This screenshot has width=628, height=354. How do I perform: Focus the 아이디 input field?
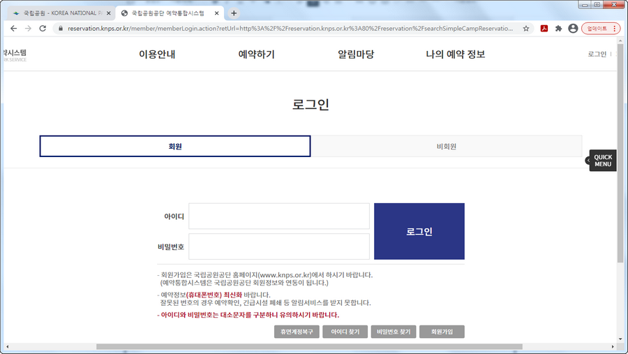pyautogui.click(x=278, y=216)
